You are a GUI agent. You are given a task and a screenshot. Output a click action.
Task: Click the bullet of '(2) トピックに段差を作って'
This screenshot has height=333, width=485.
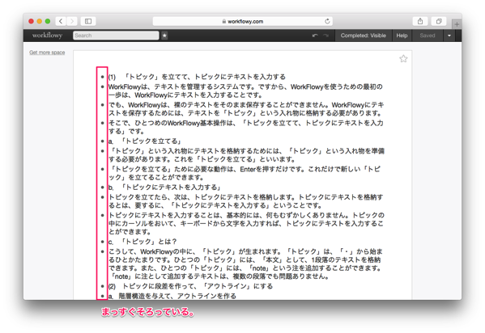coord(102,286)
